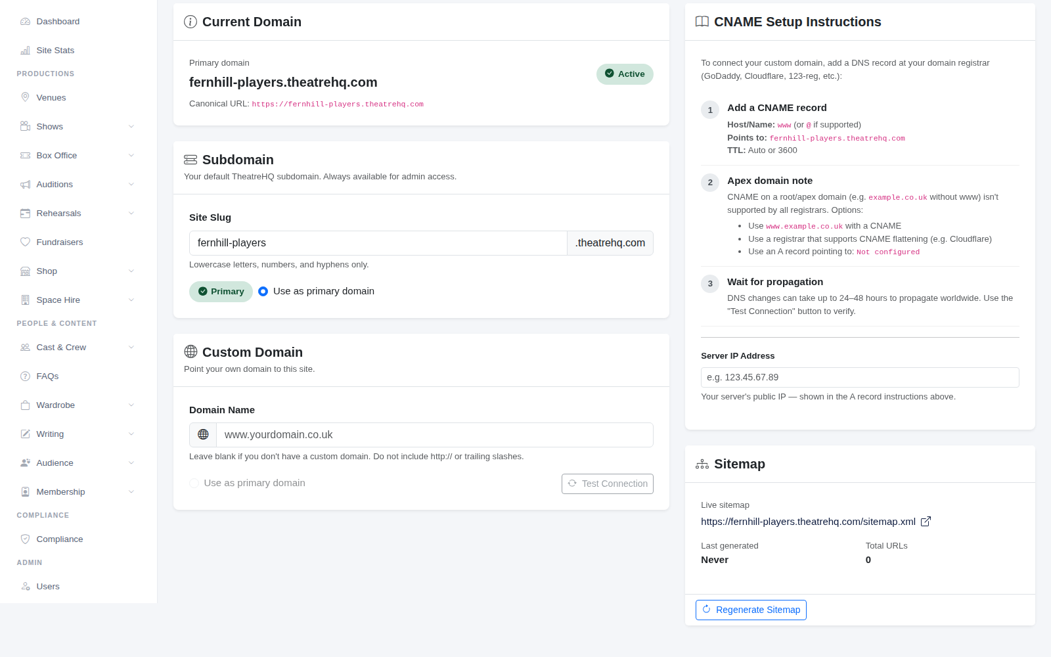1051x657 pixels.
Task: Click the Regenerate Sitemap button
Action: tap(751, 610)
